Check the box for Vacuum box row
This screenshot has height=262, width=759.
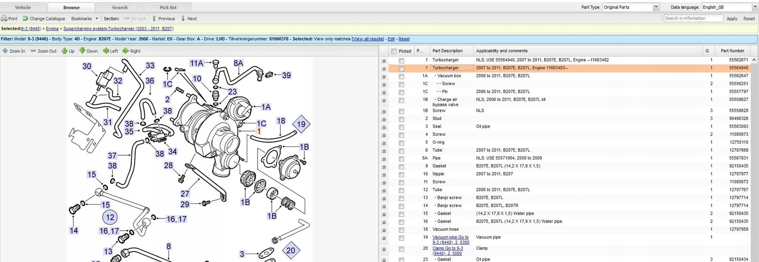click(x=401, y=77)
